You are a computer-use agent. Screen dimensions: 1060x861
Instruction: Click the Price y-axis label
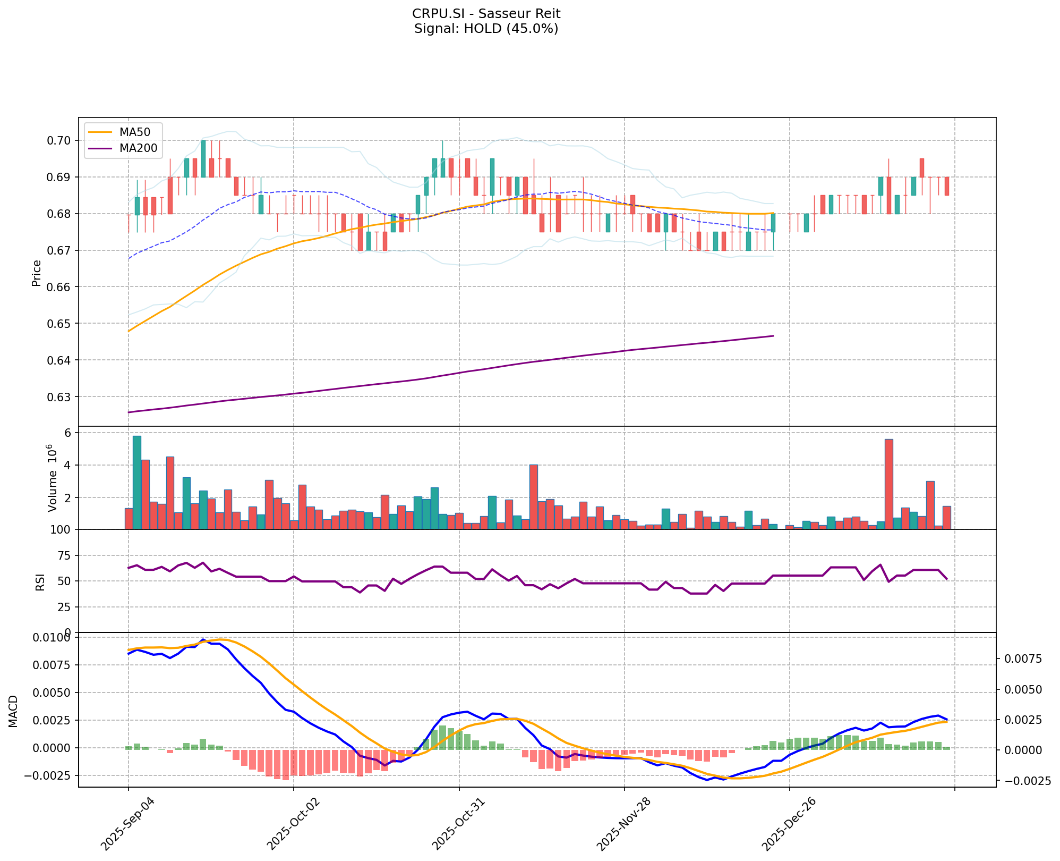point(37,273)
